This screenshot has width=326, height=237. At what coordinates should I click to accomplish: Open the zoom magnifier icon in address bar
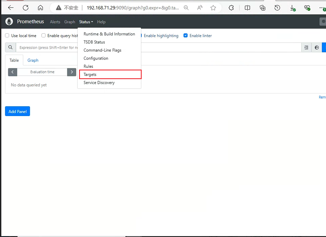(x=186, y=8)
